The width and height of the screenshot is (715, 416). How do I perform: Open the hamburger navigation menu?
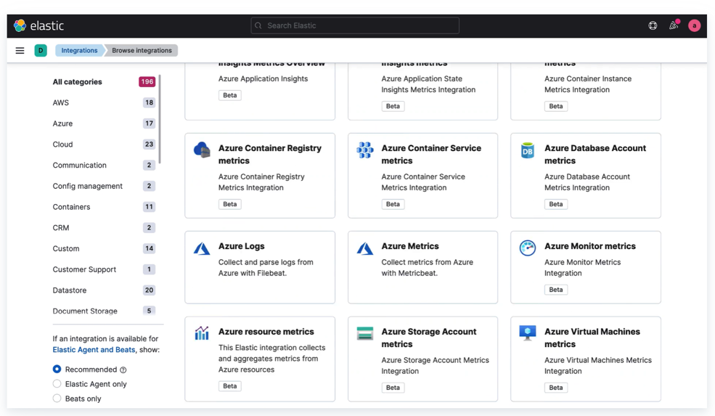tap(20, 51)
